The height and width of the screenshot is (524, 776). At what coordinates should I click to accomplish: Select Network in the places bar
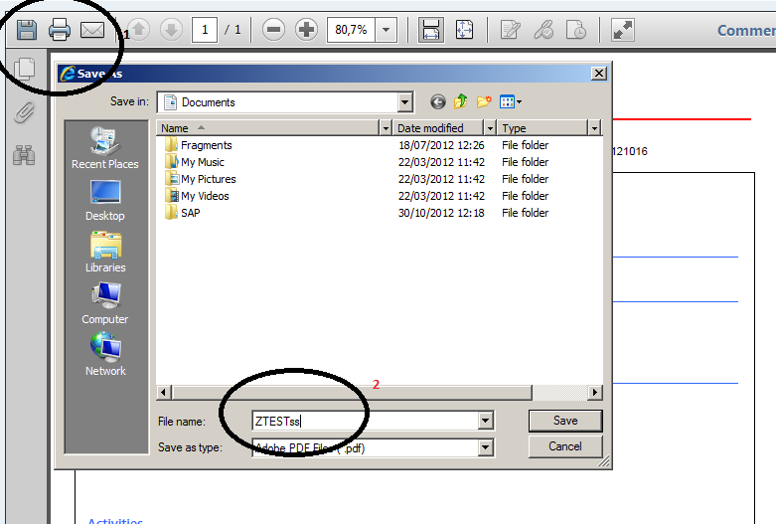(105, 355)
